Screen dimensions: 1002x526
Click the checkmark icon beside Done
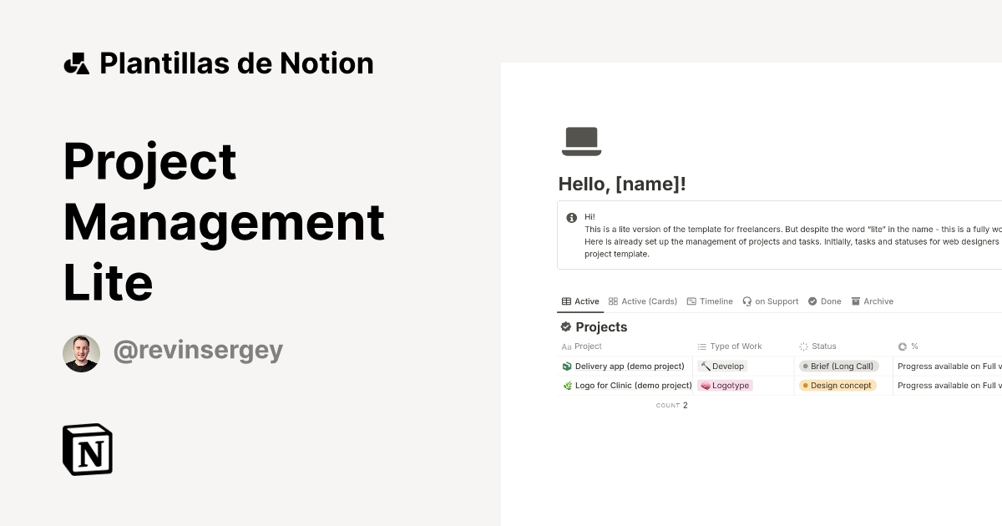(812, 301)
